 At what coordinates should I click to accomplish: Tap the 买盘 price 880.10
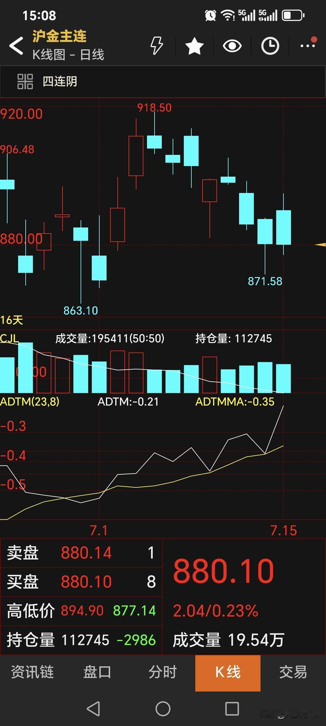[x=86, y=582]
